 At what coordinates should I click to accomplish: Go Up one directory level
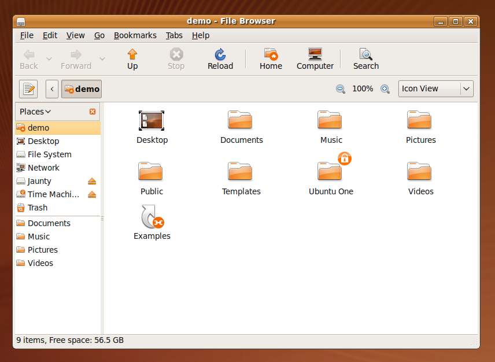pos(132,58)
